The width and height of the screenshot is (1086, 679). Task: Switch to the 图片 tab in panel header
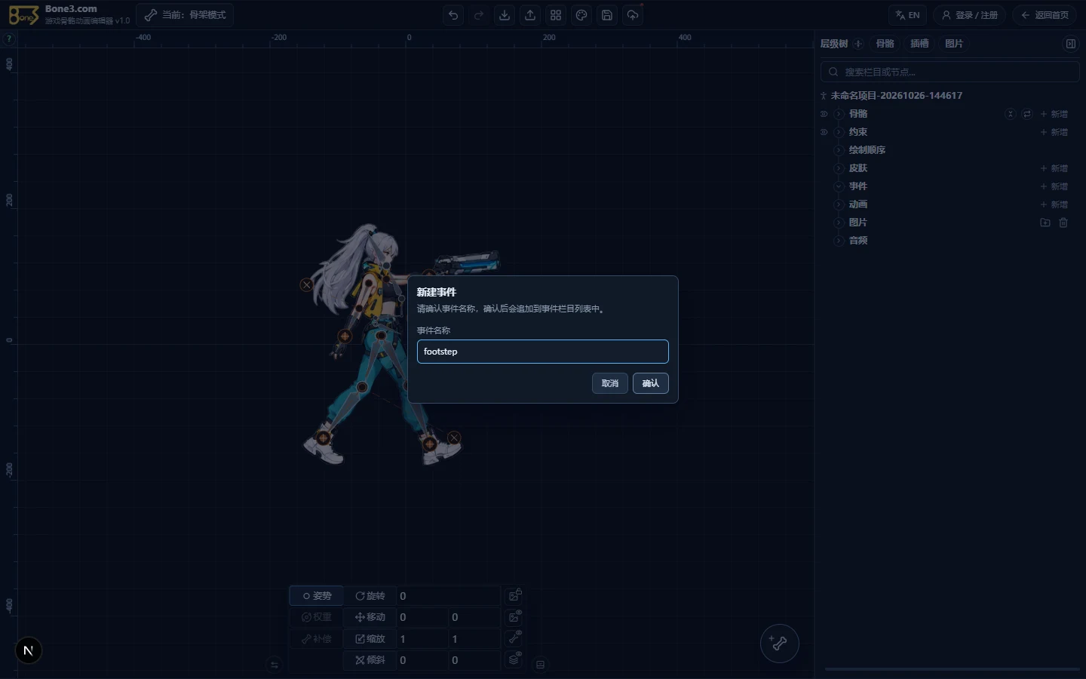(954, 44)
